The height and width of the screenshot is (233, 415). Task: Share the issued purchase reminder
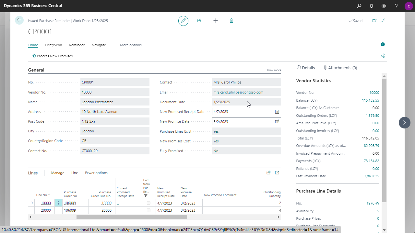click(x=199, y=20)
